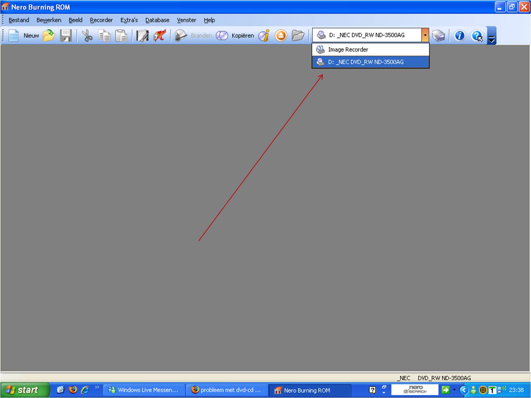This screenshot has height=398, width=531.
Task: Click status bar text _NEC
Action: [x=404, y=378]
